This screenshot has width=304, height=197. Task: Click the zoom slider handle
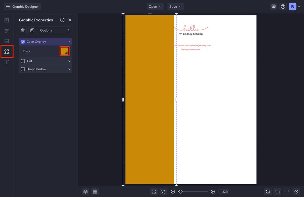coord(180,192)
